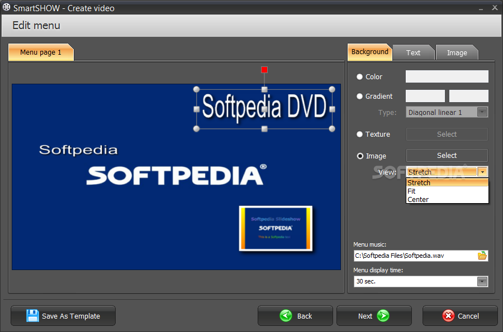Select the Menu page 1 tab
Viewport: 503px width, 332px height.
[x=41, y=52]
